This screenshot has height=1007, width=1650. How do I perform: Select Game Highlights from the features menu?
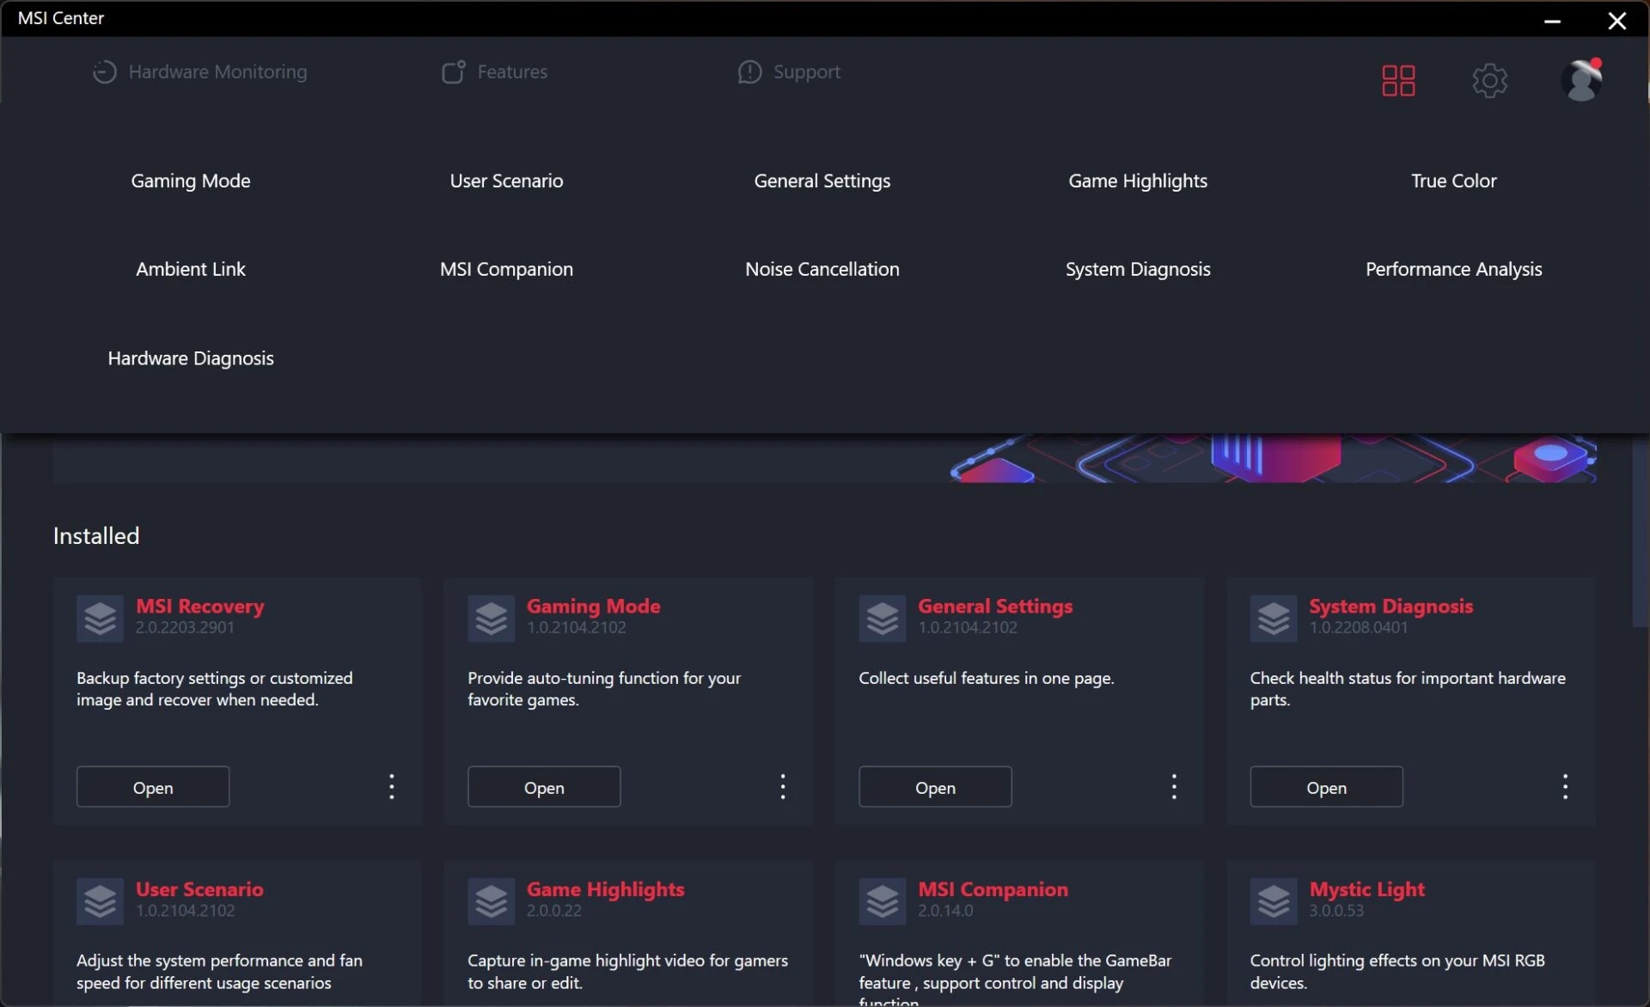(1138, 181)
